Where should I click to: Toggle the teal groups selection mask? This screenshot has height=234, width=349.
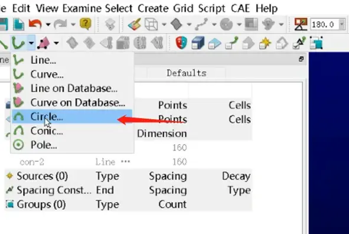317,43
